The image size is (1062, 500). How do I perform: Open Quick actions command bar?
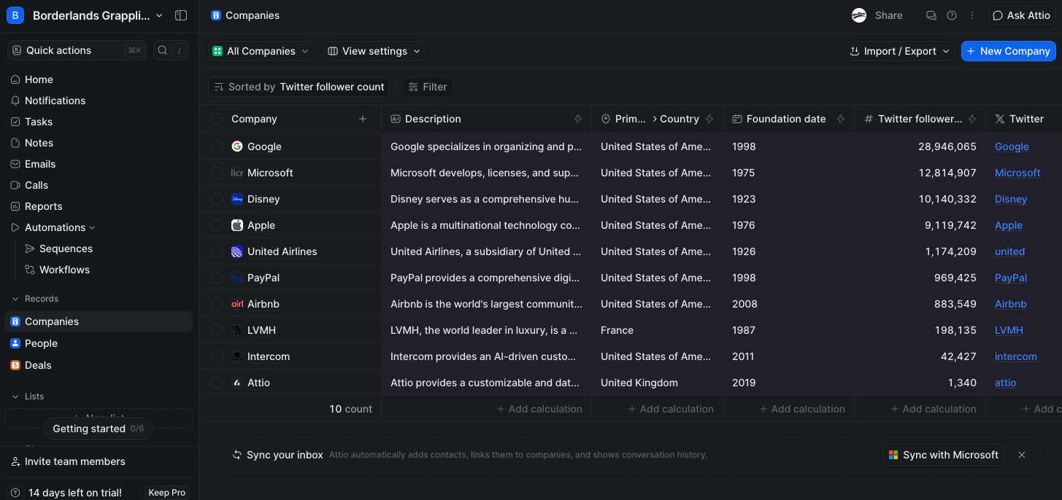77,50
